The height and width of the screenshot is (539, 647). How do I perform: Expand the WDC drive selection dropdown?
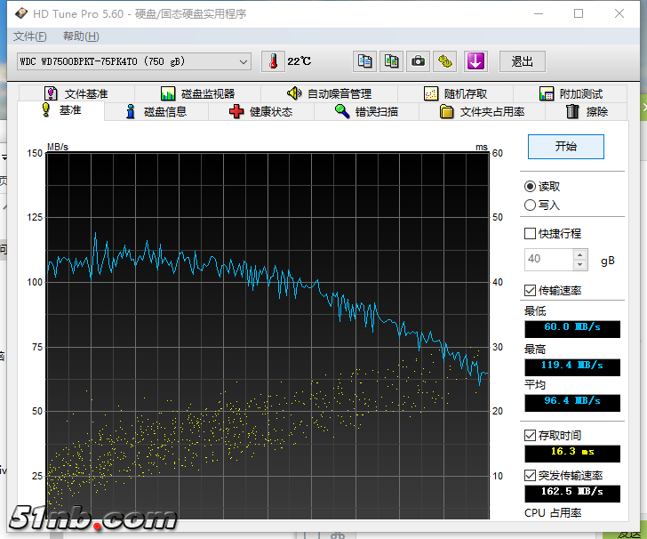coord(244,61)
